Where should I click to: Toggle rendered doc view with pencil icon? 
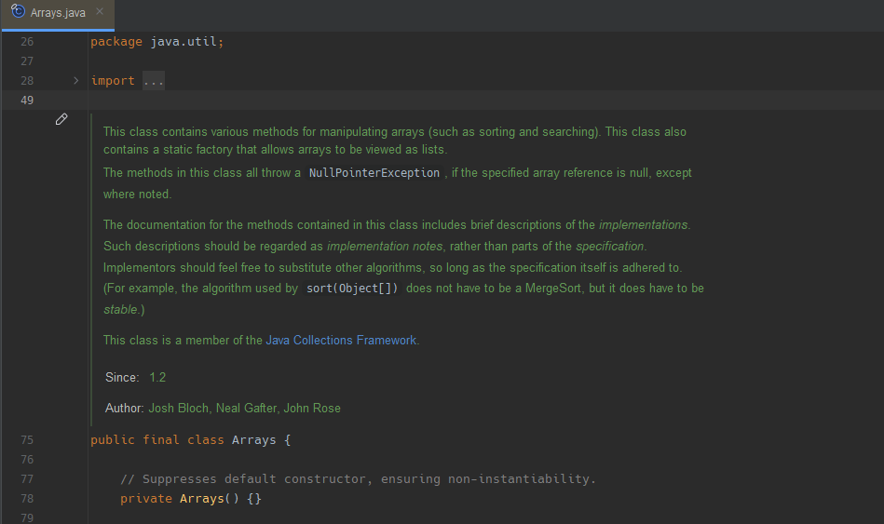(61, 119)
